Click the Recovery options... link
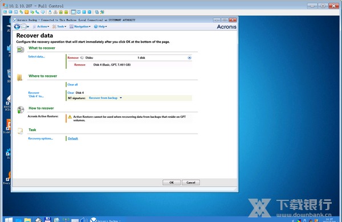Viewport: 342px width, 222px height. click(x=40, y=138)
